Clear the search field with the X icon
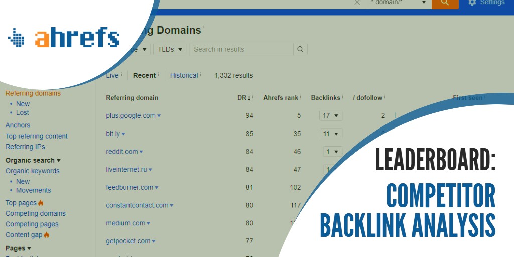514x257 pixels. pyautogui.click(x=357, y=3)
